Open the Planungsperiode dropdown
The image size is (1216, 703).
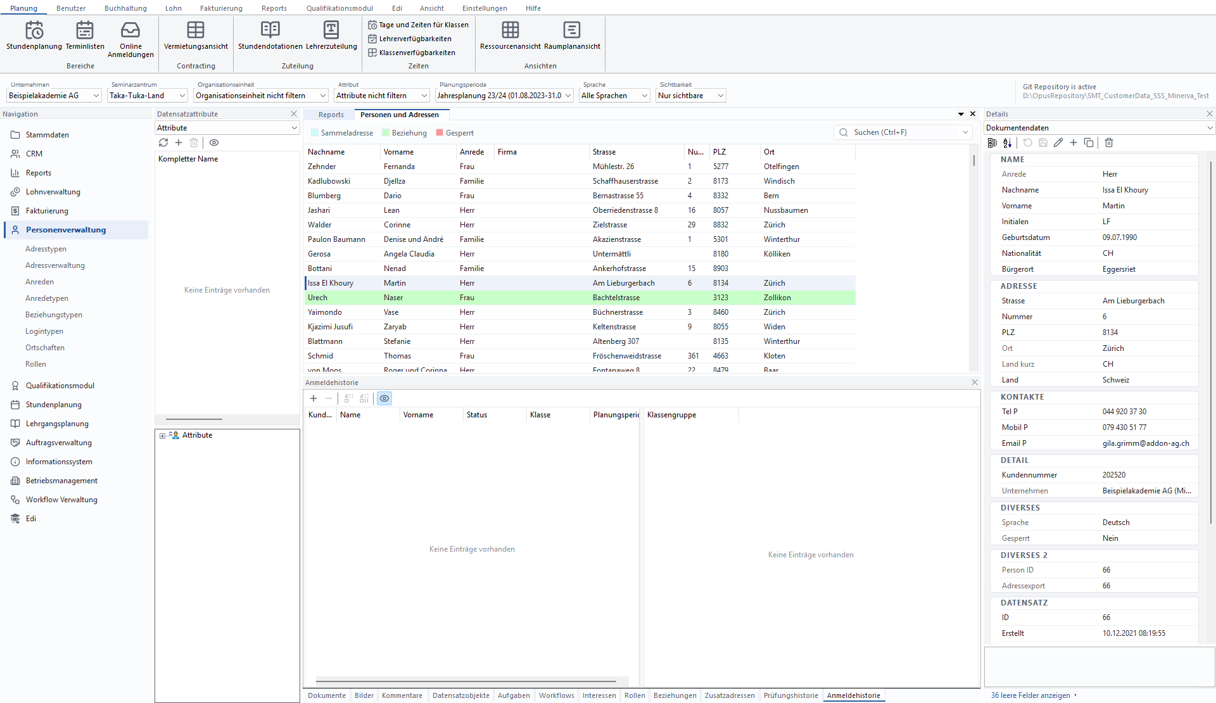504,96
